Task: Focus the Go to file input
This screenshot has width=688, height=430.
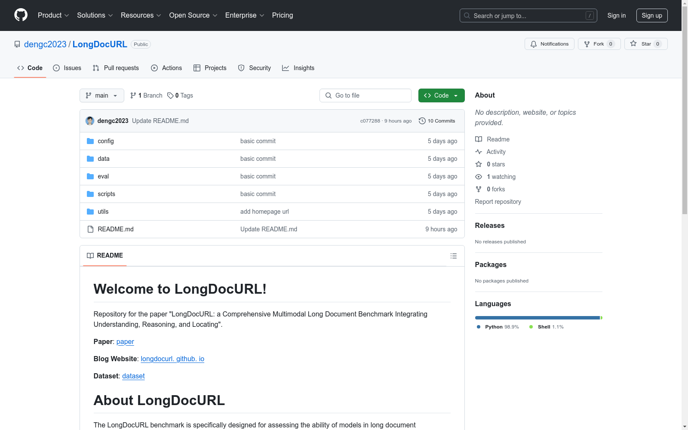Action: coord(365,95)
